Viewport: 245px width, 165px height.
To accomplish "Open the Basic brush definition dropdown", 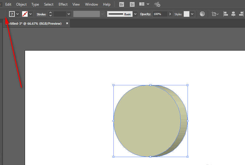I will pos(135,14).
